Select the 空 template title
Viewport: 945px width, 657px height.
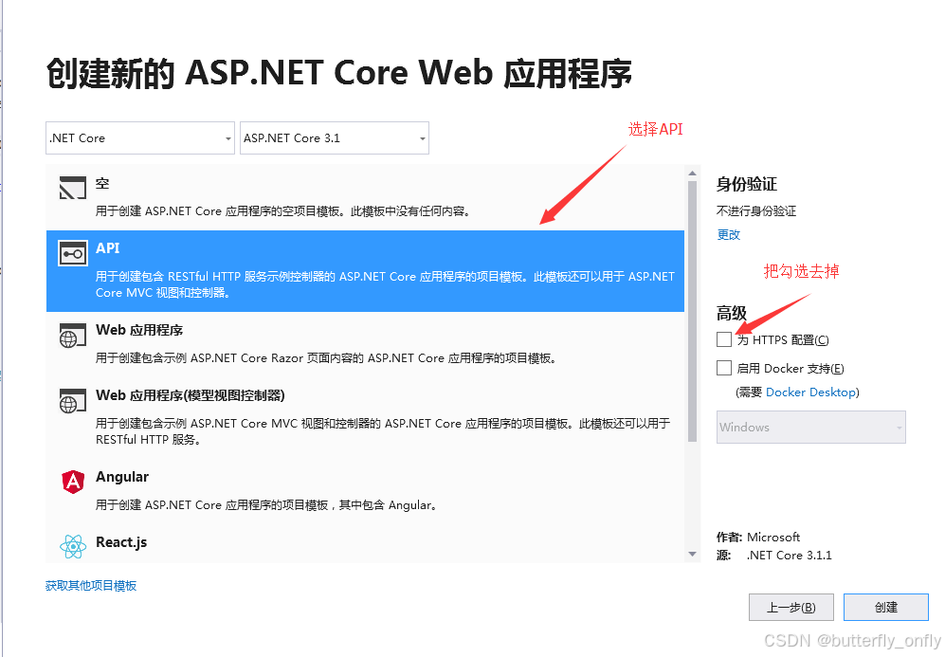102,183
